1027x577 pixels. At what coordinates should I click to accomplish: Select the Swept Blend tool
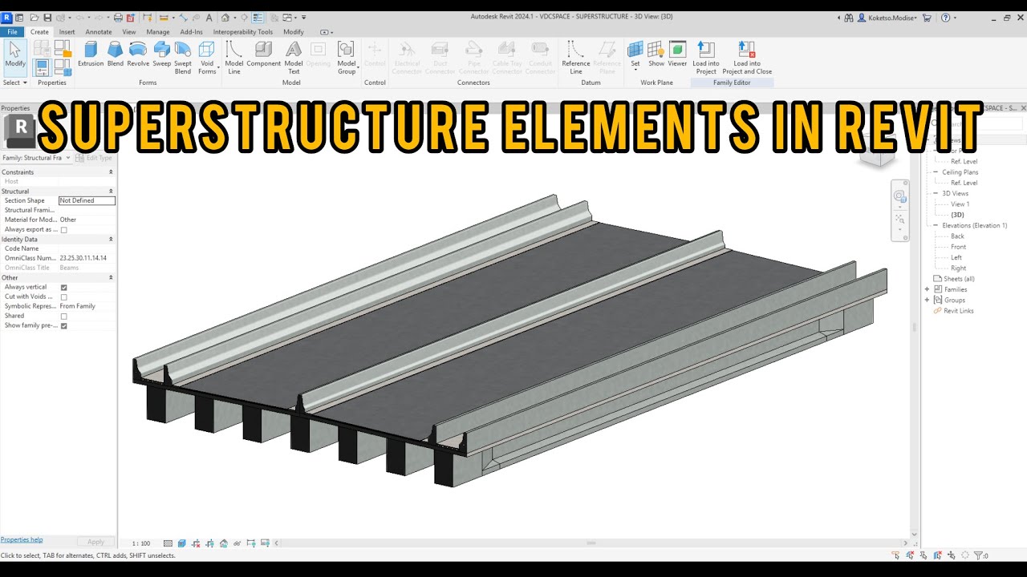[x=183, y=58]
